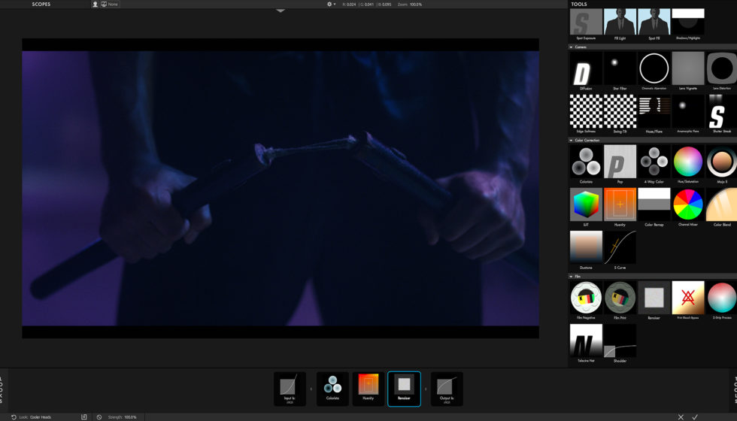Screen dimensions: 737x421
Task: Collapse the Camera tools section
Action: 572,47
